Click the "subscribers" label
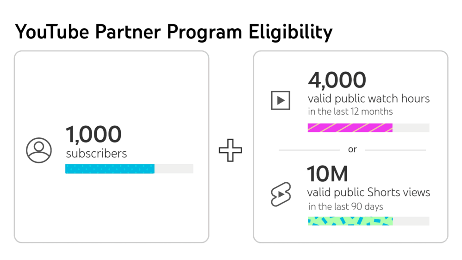 pyautogui.click(x=96, y=154)
